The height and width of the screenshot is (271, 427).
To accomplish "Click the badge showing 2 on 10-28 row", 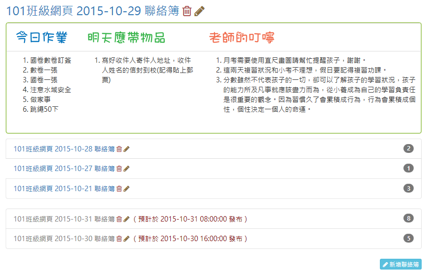I will (x=408, y=148).
